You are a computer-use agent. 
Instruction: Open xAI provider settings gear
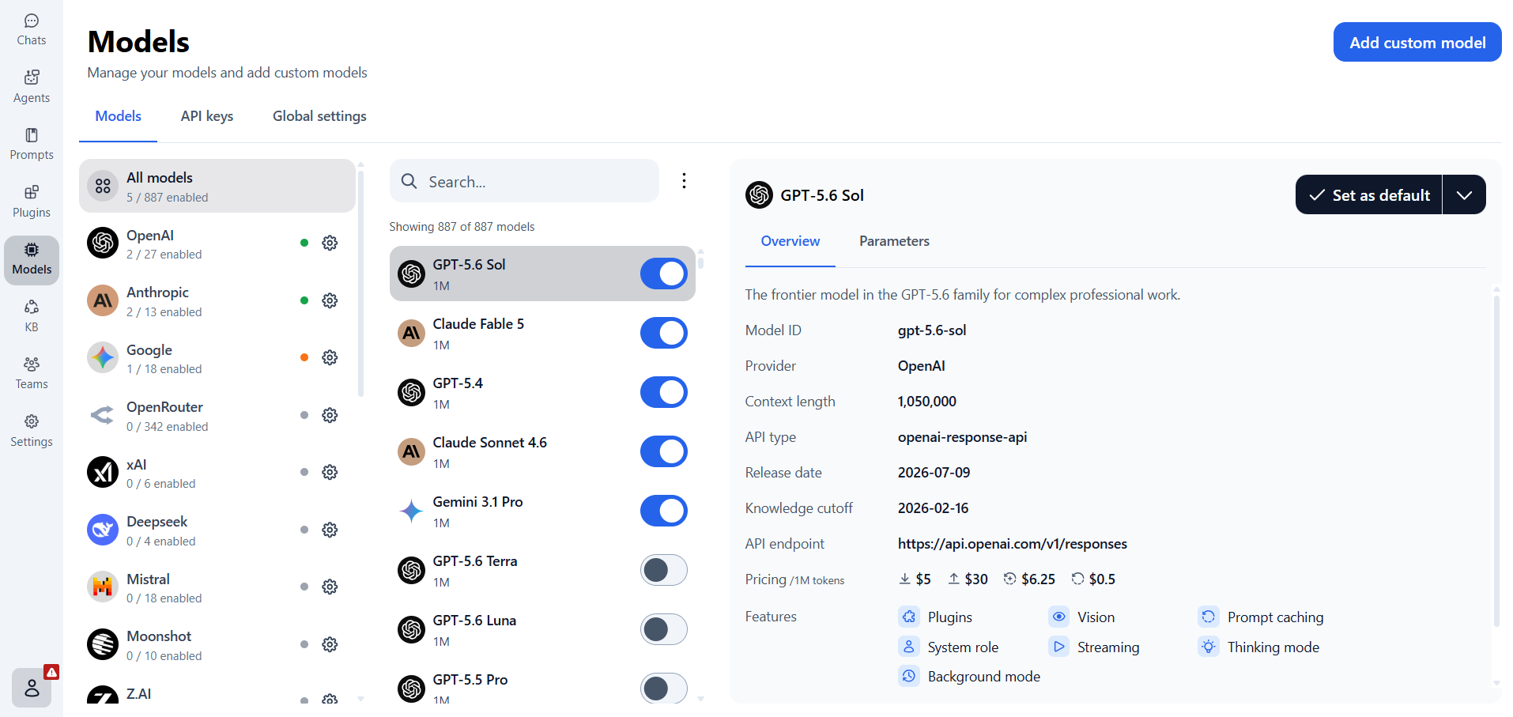coord(330,472)
